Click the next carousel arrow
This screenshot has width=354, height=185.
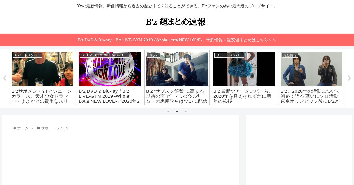pyautogui.click(x=350, y=78)
